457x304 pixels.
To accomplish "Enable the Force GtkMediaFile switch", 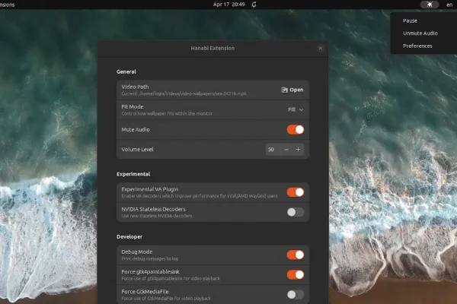I will click(x=296, y=295).
